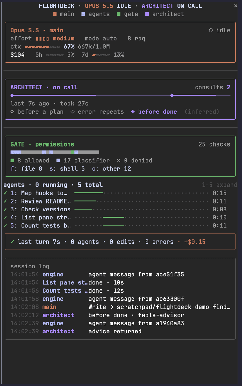Click the green gate legend swatch

click(118, 14)
